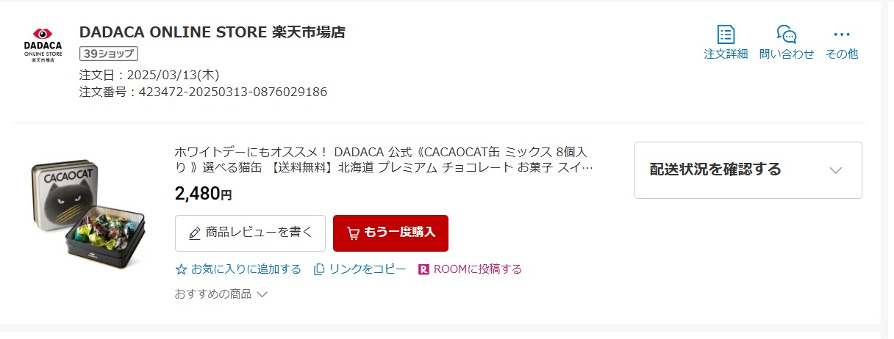Image resolution: width=894 pixels, height=339 pixels.
Task: Click the red もう一度購入 button
Action: click(x=390, y=233)
